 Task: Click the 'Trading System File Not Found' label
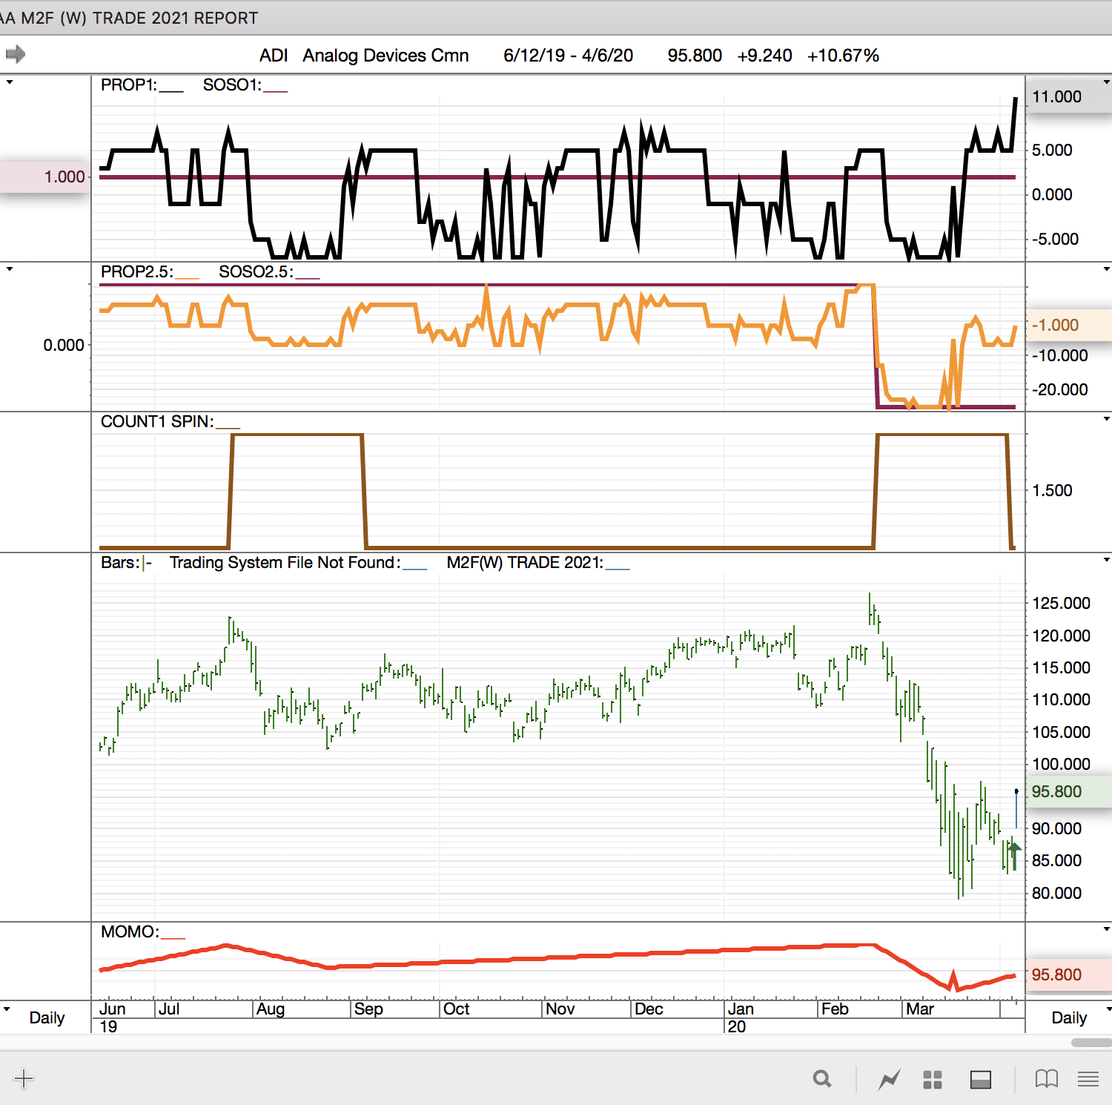[285, 562]
